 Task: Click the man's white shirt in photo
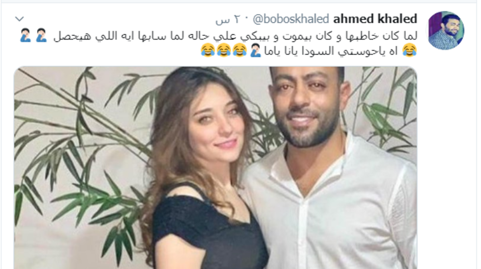point(329,208)
